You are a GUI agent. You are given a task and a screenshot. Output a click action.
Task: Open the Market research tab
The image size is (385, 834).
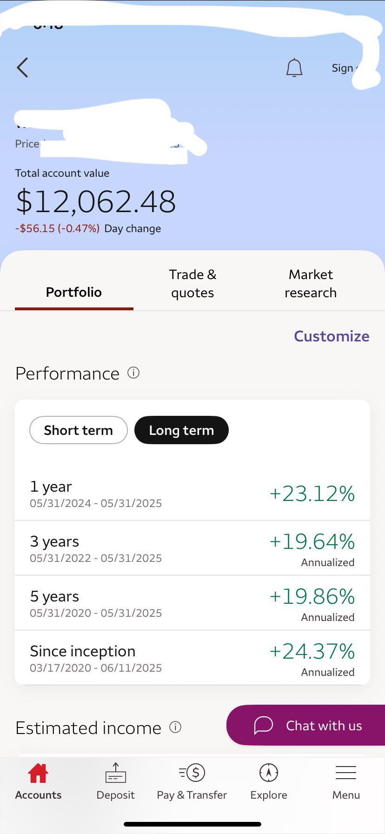(311, 283)
